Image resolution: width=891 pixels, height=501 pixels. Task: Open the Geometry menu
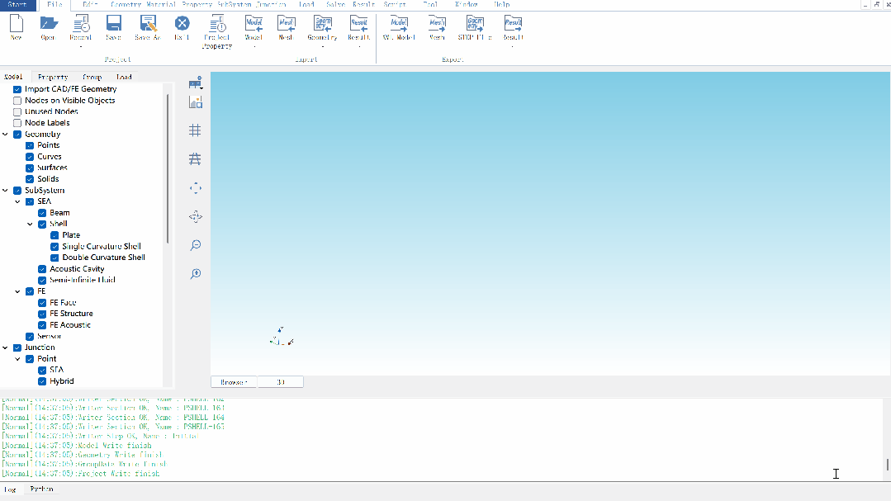(x=126, y=5)
